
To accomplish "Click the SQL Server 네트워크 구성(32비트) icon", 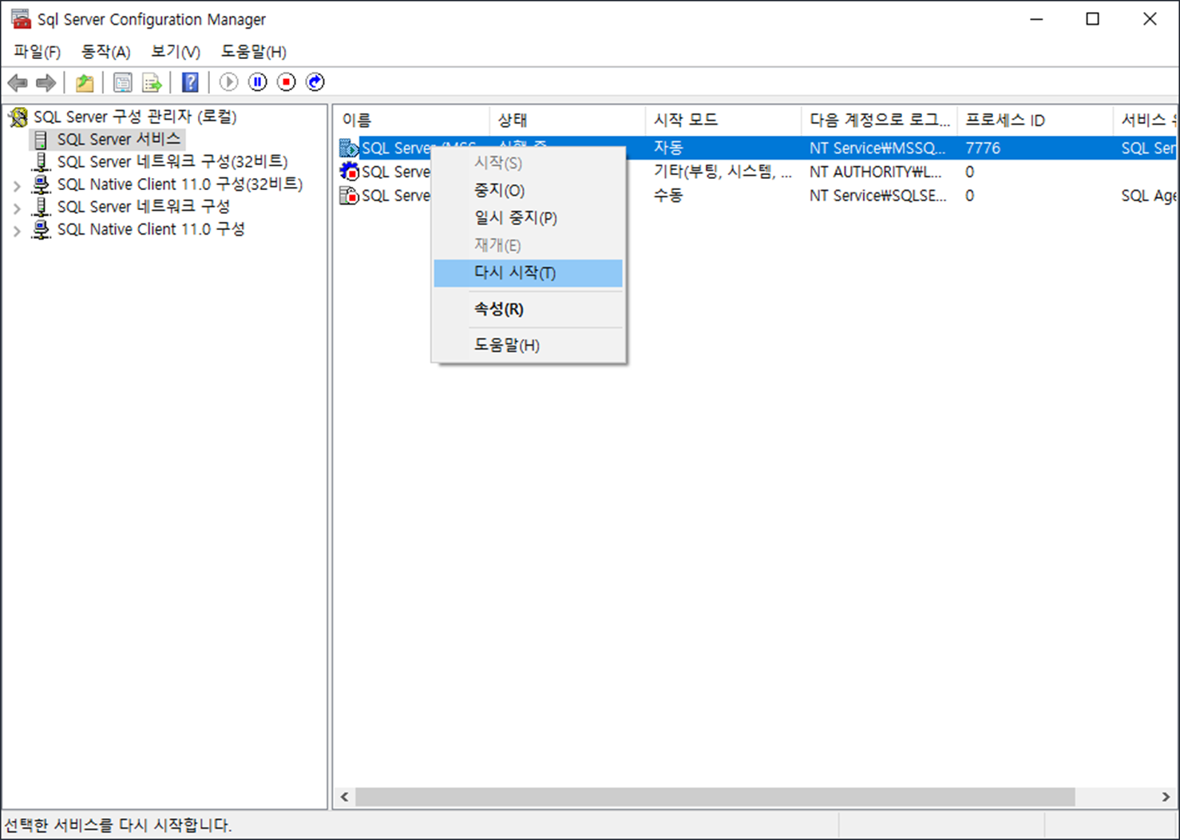I will 41,162.
